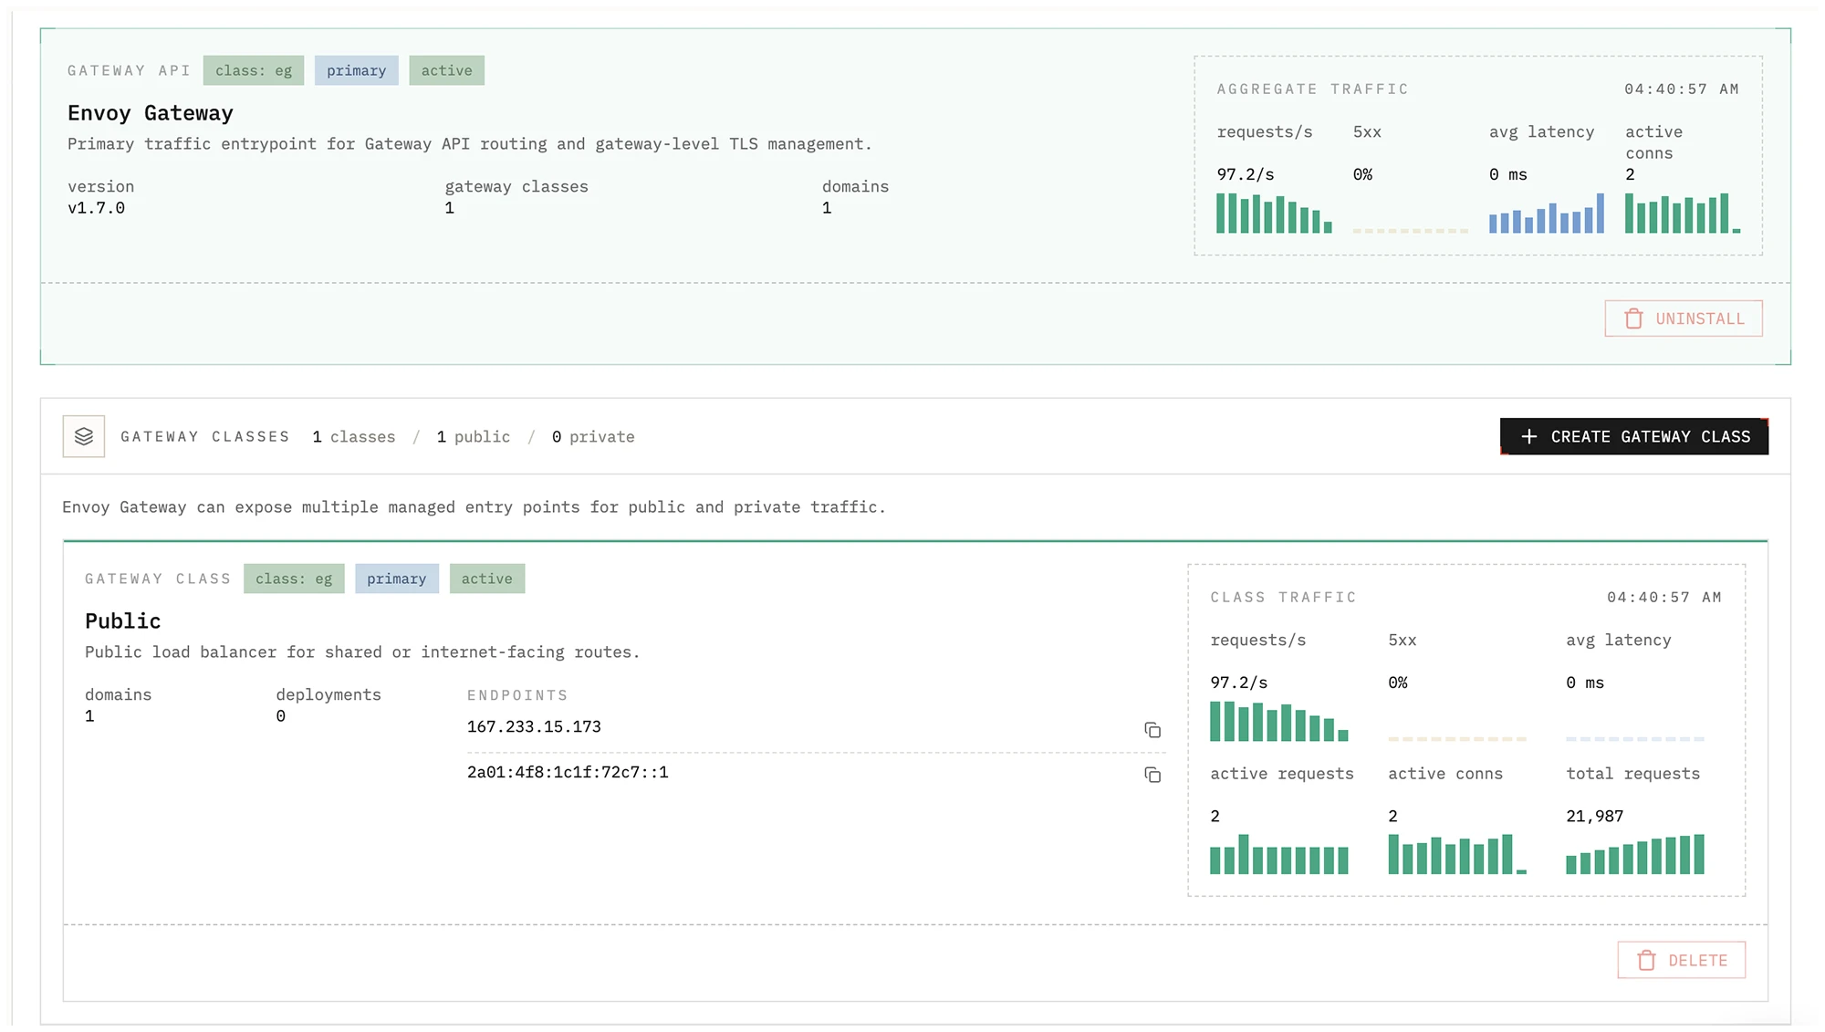Create a new gateway class
Viewport: 1825px width, 1032px height.
tap(1633, 436)
